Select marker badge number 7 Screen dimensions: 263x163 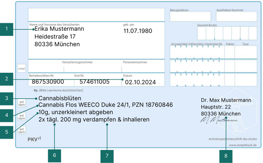[x=107, y=155]
